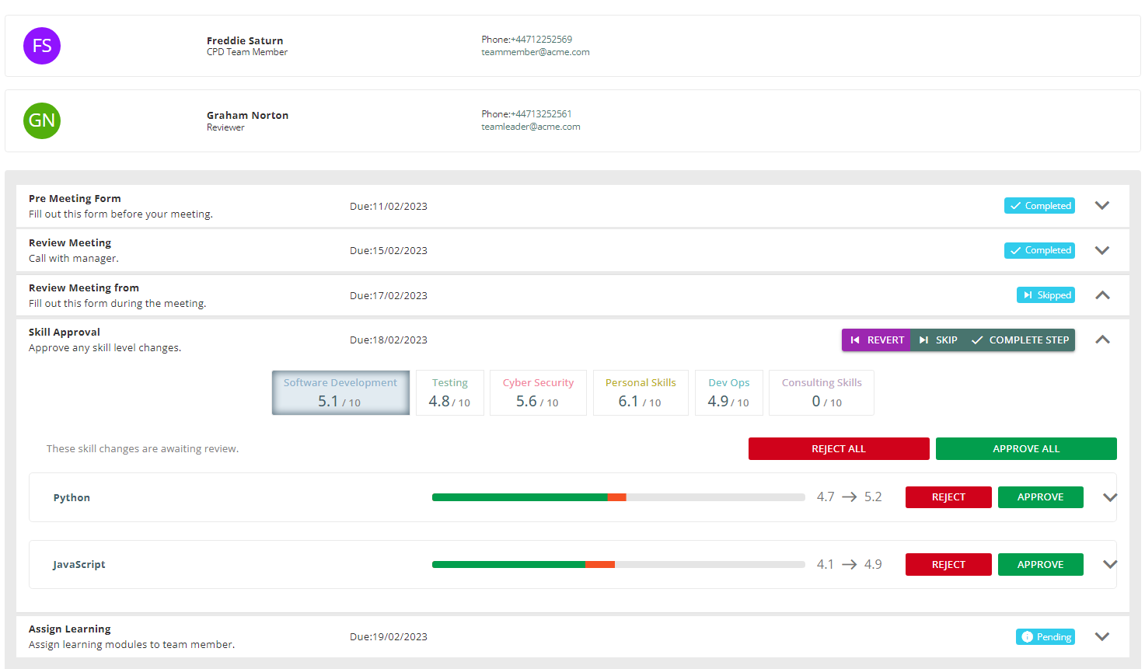Click the Revert step button
The image size is (1145, 669).
point(876,340)
